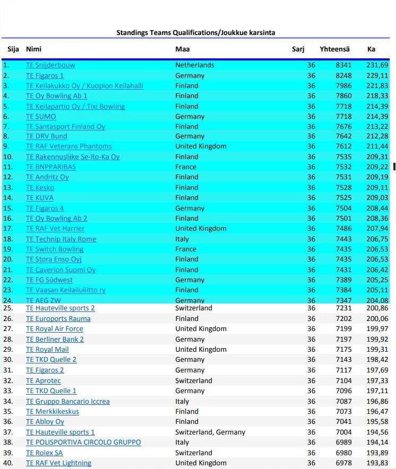Click the TE Oy Bowling Ab 1 link

(x=57, y=96)
